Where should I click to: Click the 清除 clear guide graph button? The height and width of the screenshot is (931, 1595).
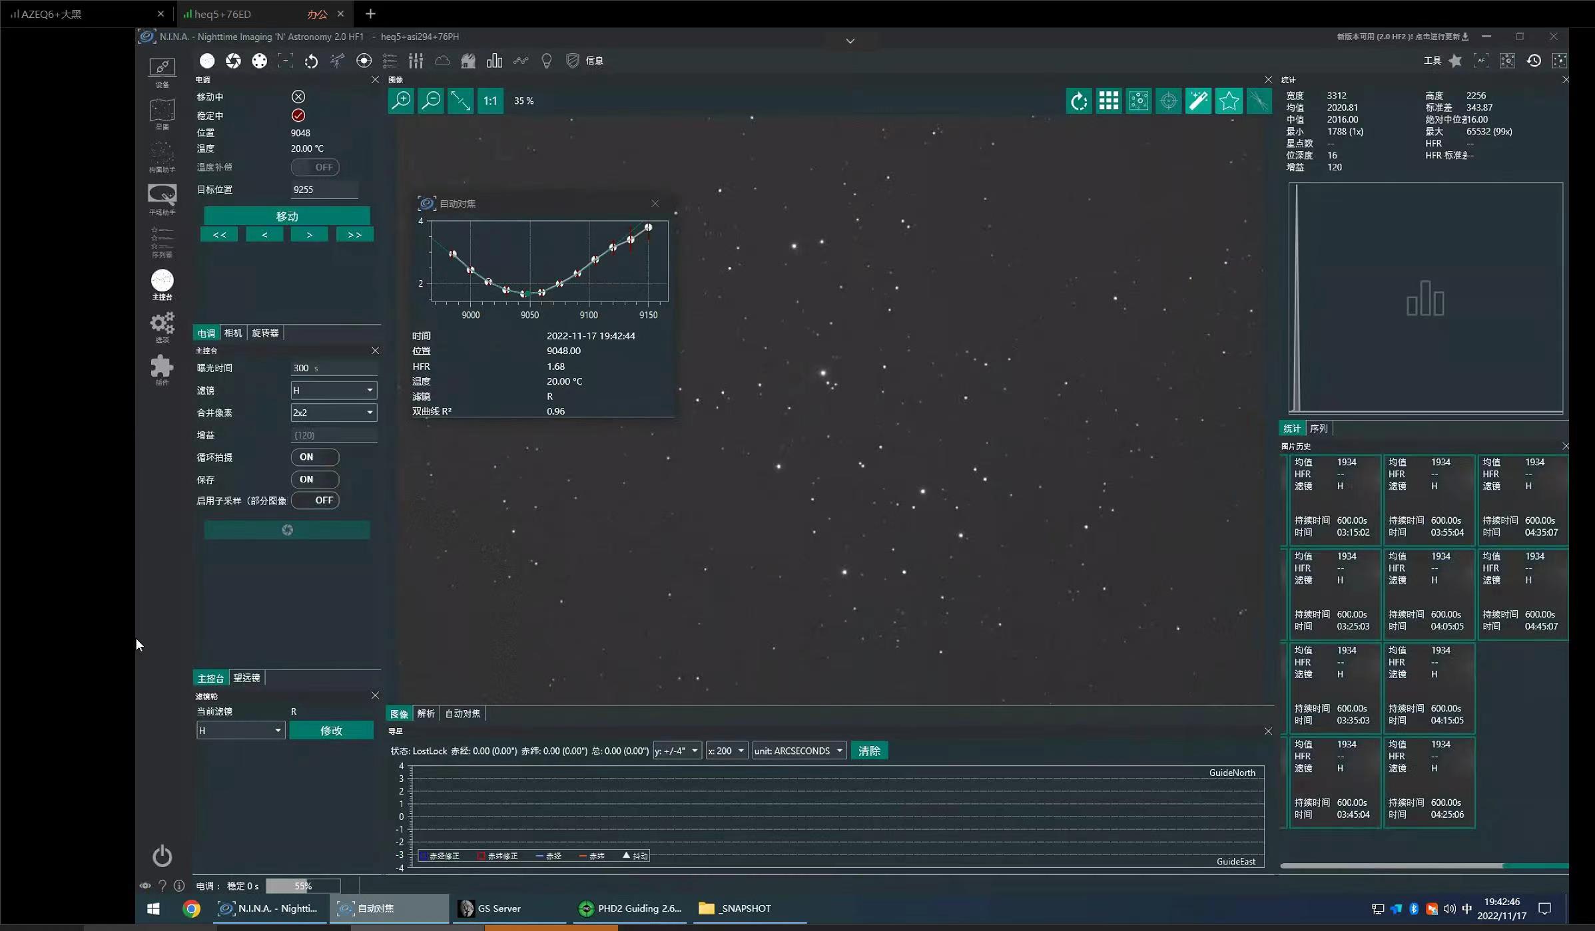tap(869, 751)
